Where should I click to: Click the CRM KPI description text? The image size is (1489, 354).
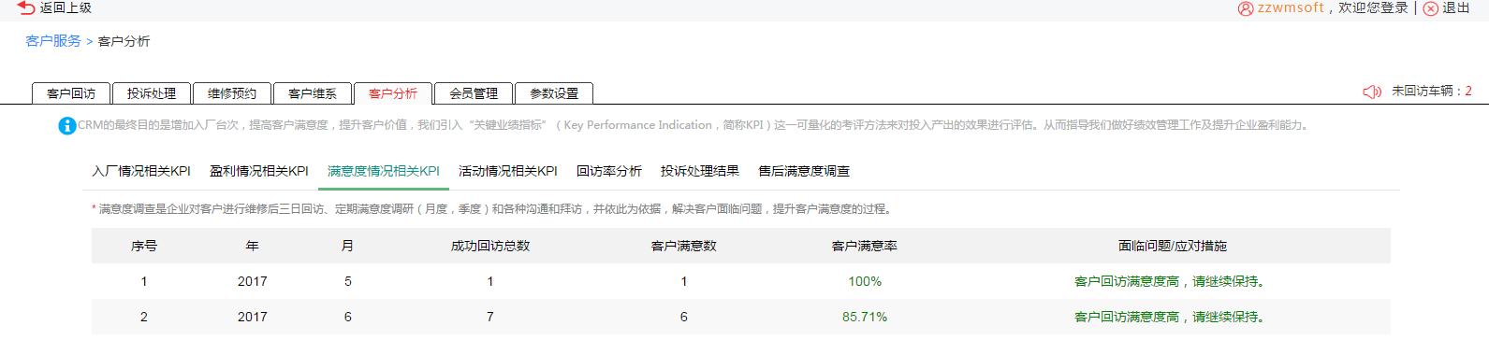pos(693,125)
